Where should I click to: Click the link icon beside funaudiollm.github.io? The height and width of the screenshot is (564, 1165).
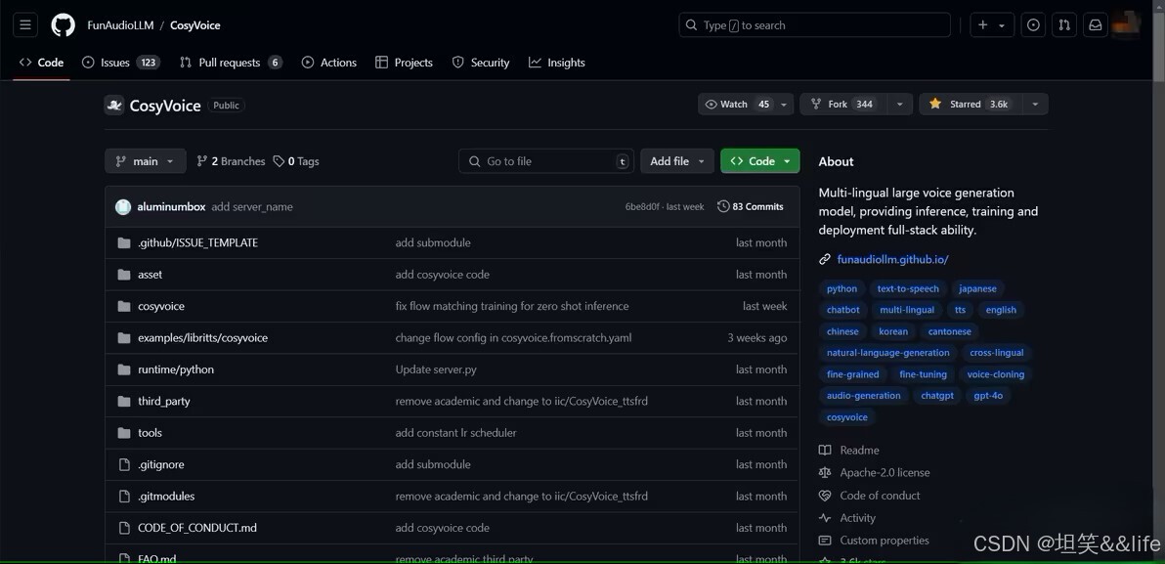tap(825, 259)
